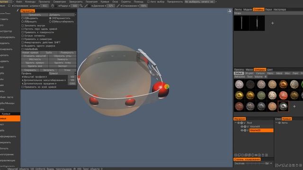Enable the Заполнить внутри checkbox

(23, 25)
